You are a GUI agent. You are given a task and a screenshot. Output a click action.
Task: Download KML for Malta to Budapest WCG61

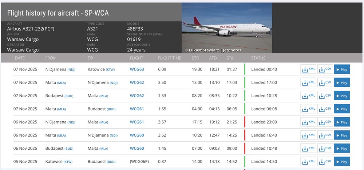point(308,109)
